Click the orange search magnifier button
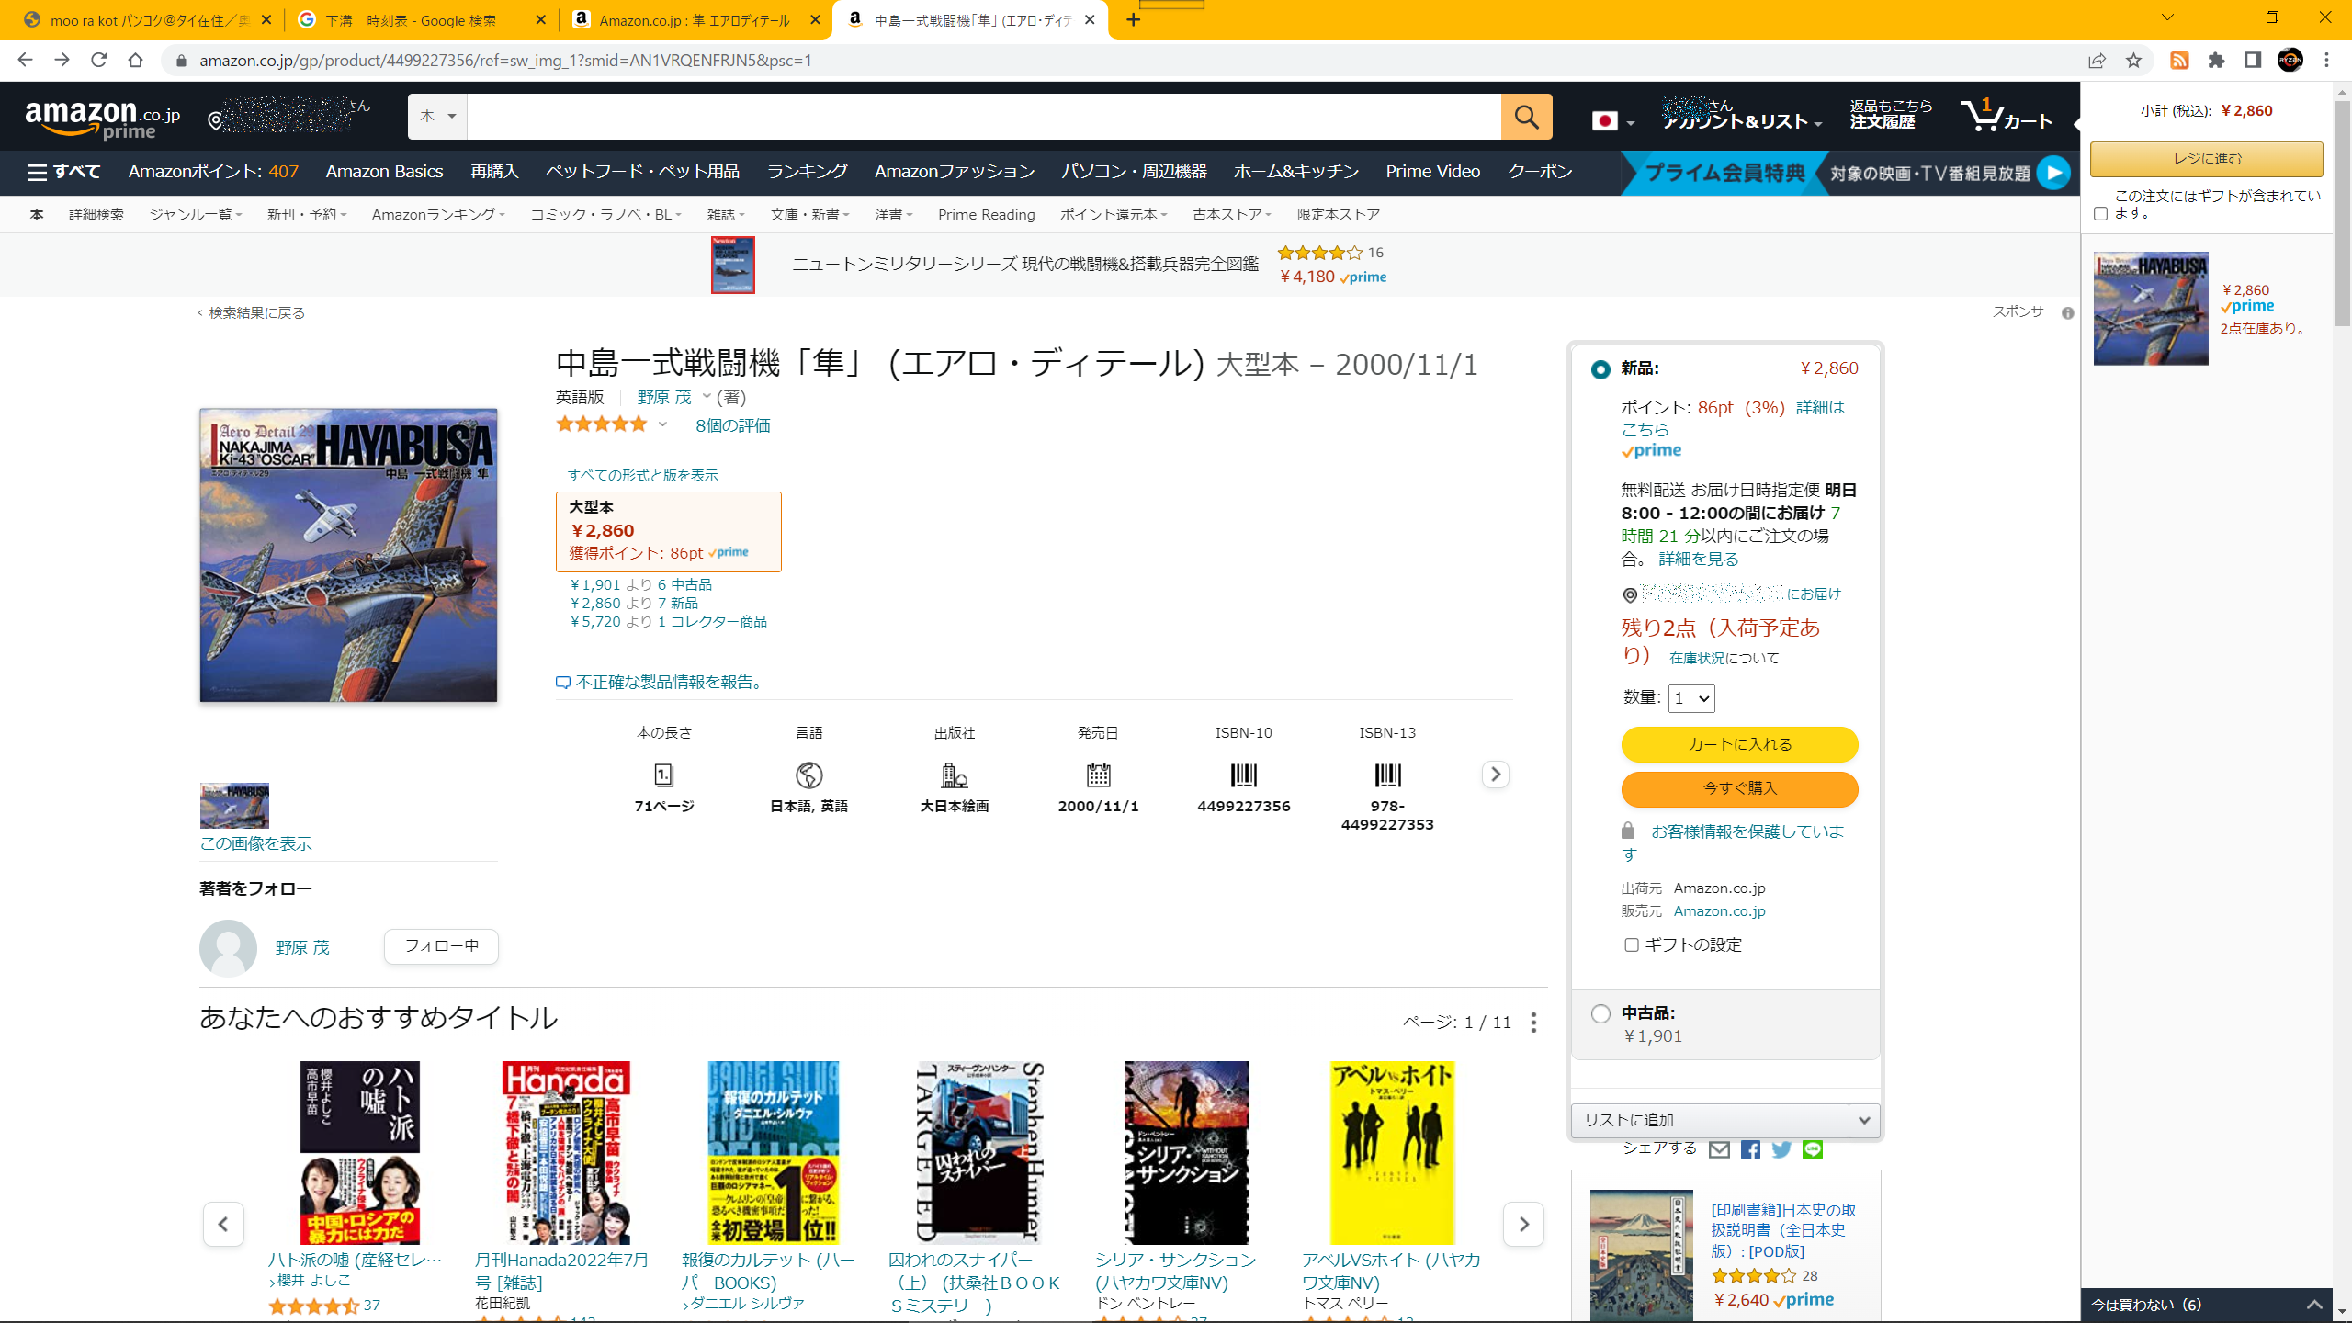 pyautogui.click(x=1526, y=117)
